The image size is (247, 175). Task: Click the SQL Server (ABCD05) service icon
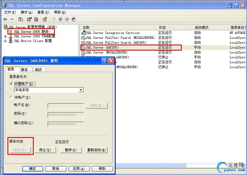pos(84,48)
